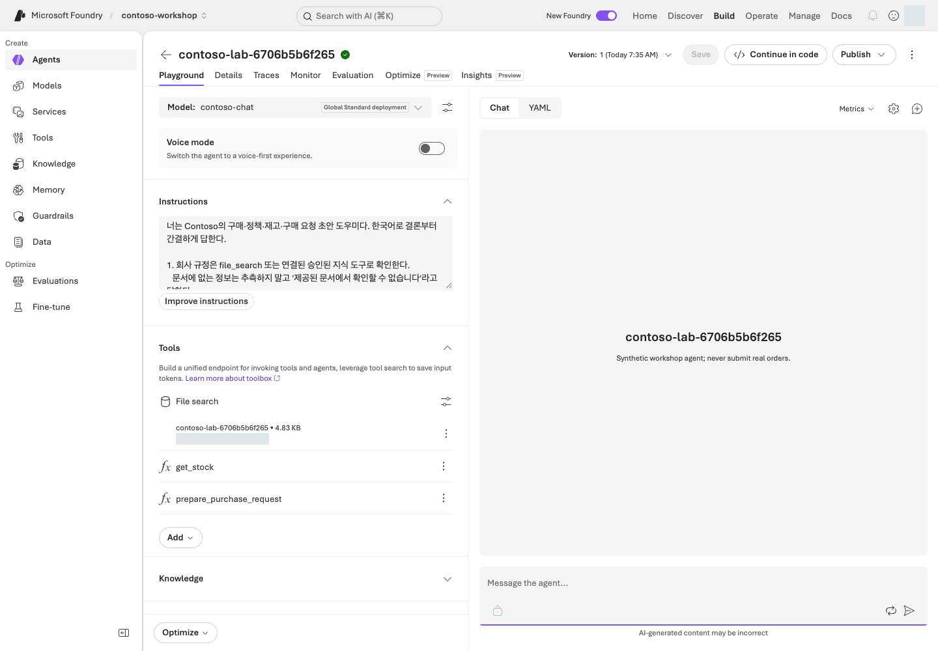The image size is (938, 651).
Task: Open the Metrics dropdown
Action: 857,109
